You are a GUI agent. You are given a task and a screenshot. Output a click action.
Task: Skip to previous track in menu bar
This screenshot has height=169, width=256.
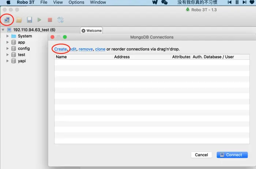point(230,2)
